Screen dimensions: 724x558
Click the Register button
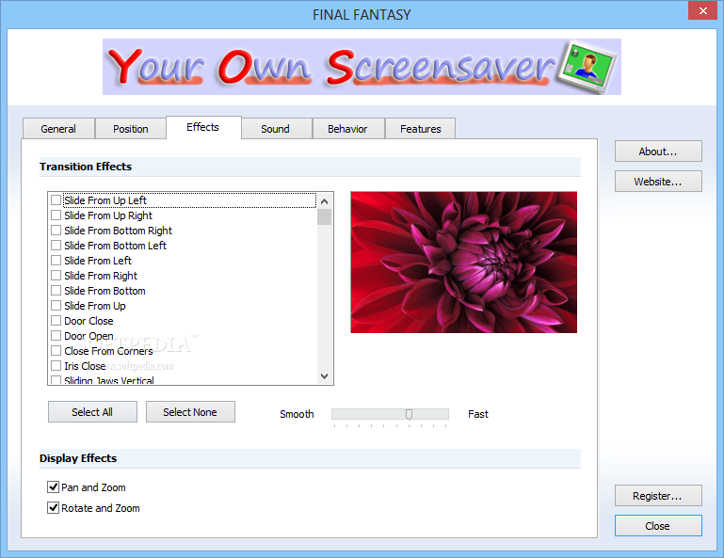[x=658, y=496]
